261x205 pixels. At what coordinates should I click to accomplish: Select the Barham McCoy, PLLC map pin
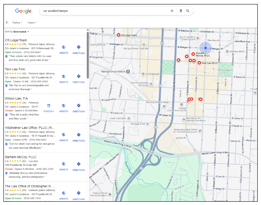[x=193, y=54]
